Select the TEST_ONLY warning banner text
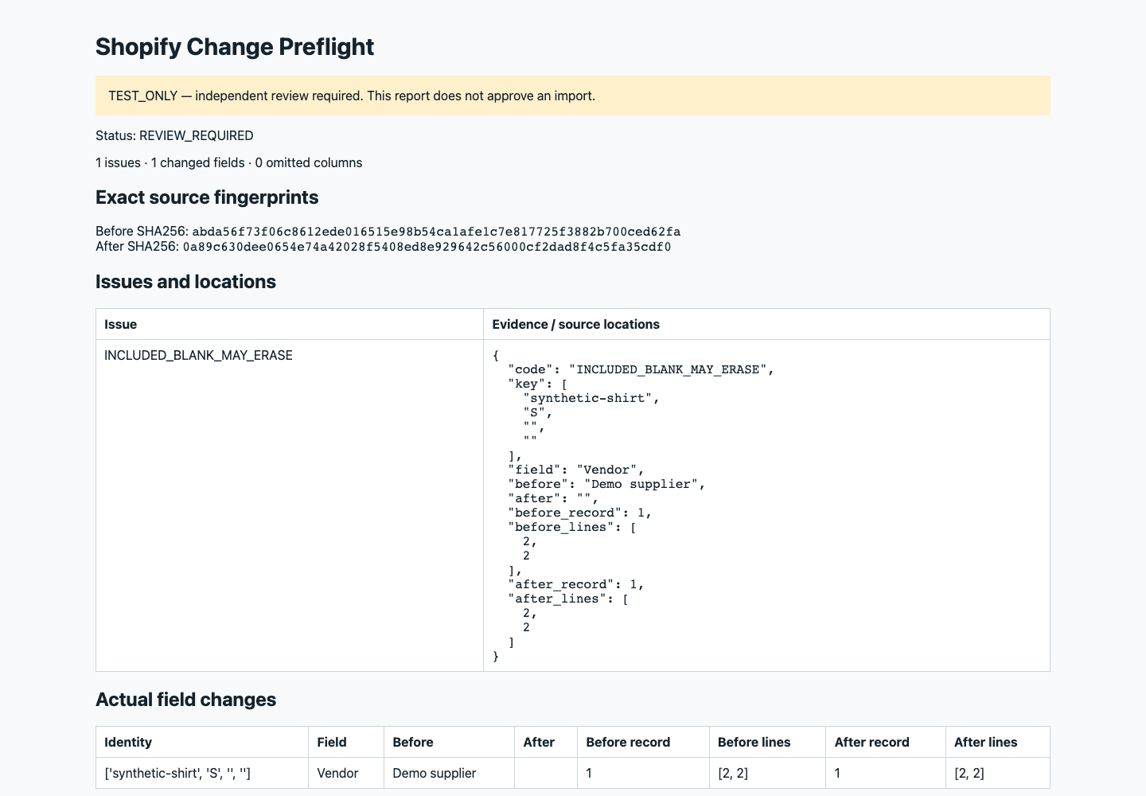 352,96
